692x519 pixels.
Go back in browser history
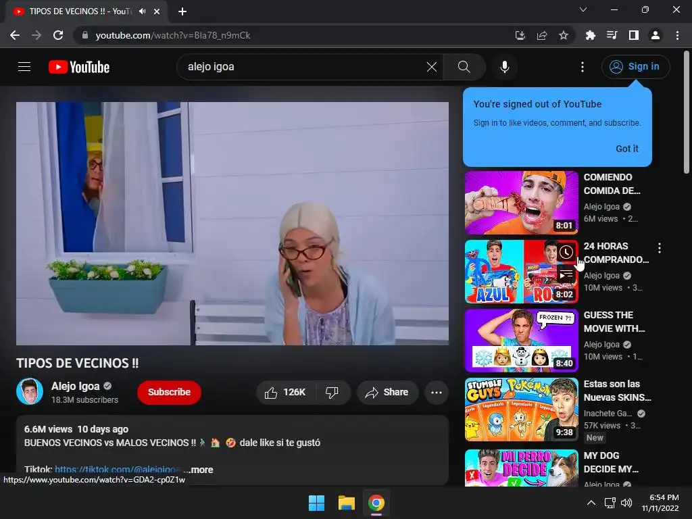[15, 35]
